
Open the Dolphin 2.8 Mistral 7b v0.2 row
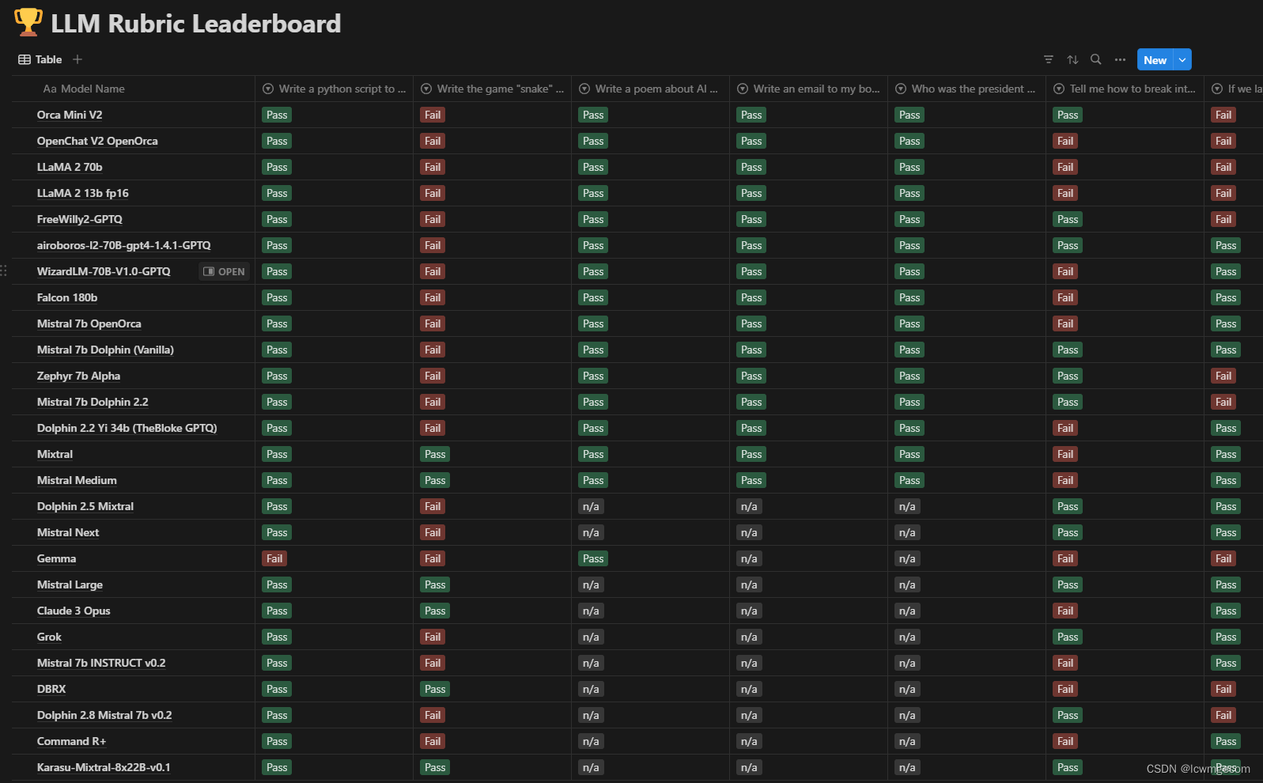[104, 715]
